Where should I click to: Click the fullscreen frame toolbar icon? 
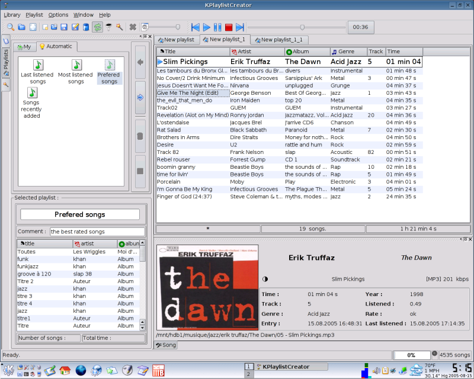pyautogui.click(x=33, y=27)
